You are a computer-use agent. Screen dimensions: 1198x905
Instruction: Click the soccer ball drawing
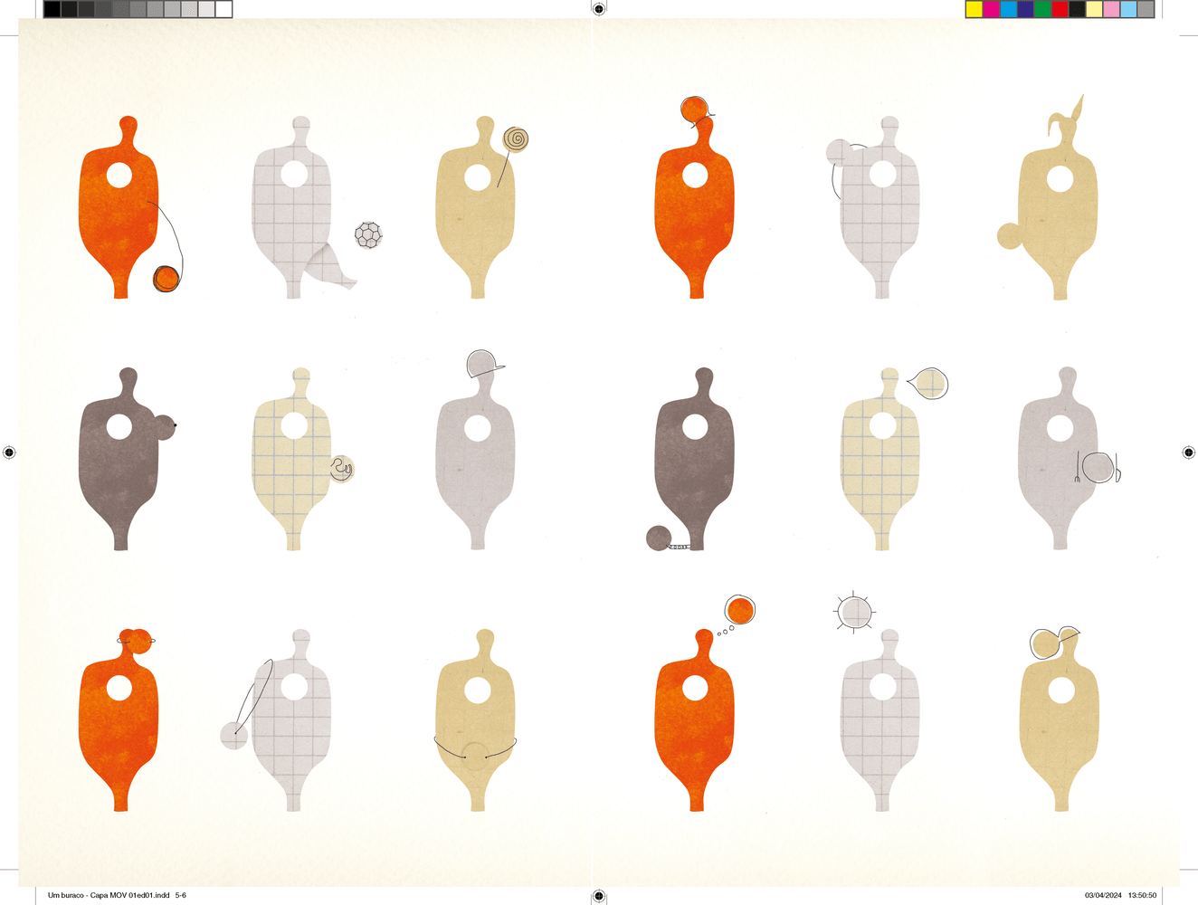368,235
